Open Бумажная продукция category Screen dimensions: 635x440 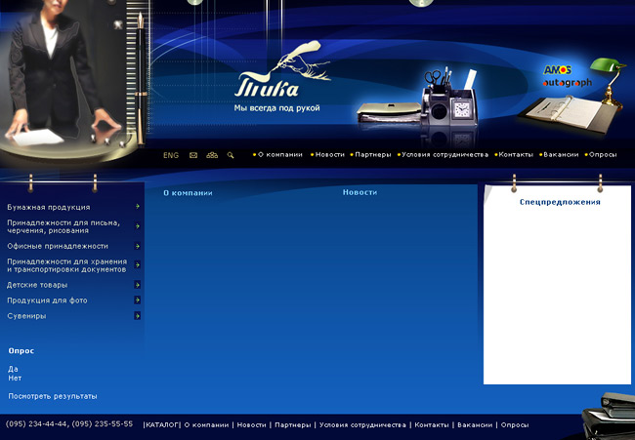(49, 207)
